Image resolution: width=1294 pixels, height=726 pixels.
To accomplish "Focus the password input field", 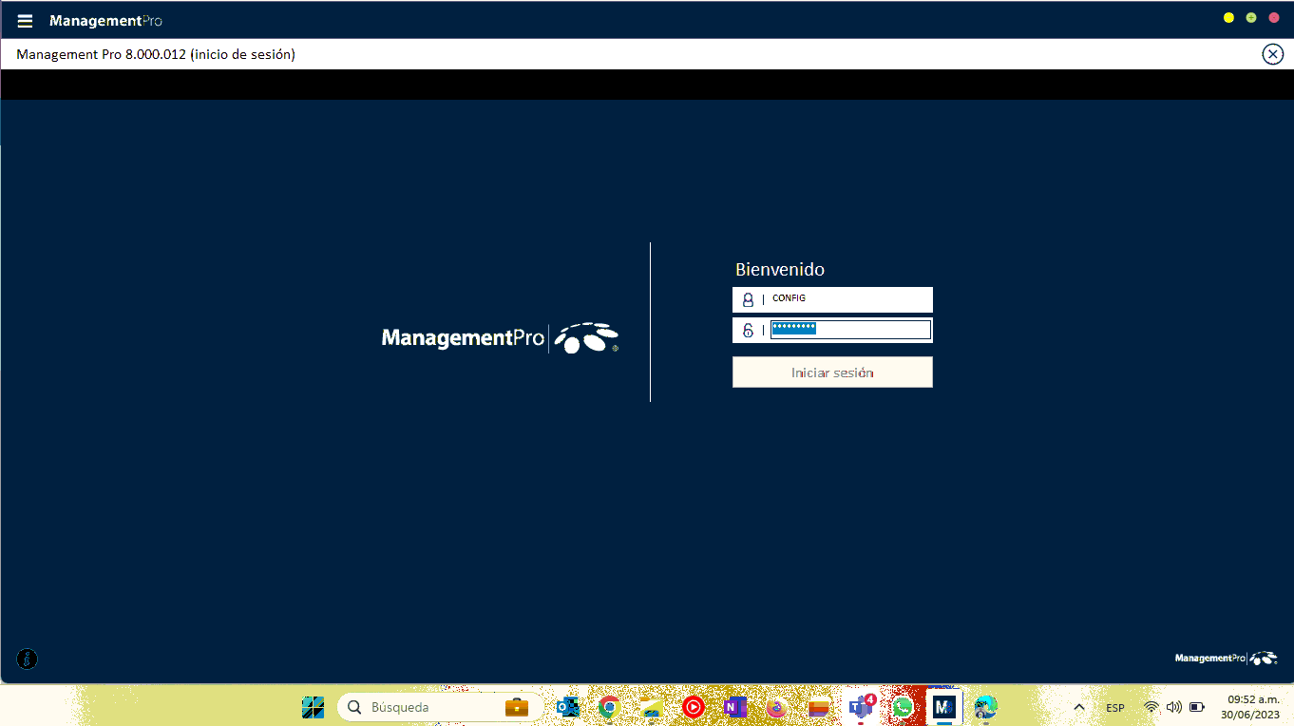I will [849, 330].
